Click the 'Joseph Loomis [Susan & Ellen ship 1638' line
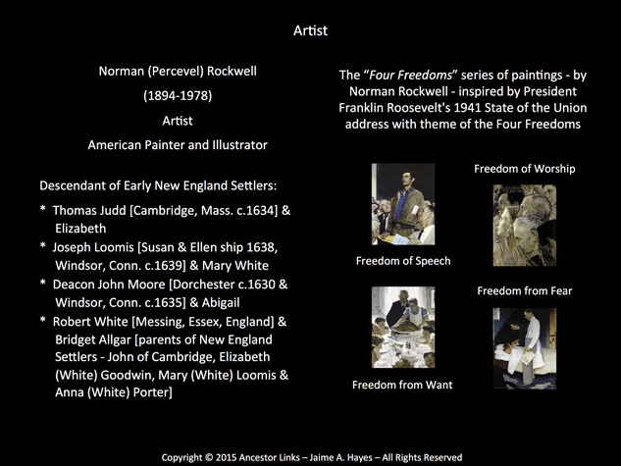The height and width of the screenshot is (466, 621). (x=165, y=247)
